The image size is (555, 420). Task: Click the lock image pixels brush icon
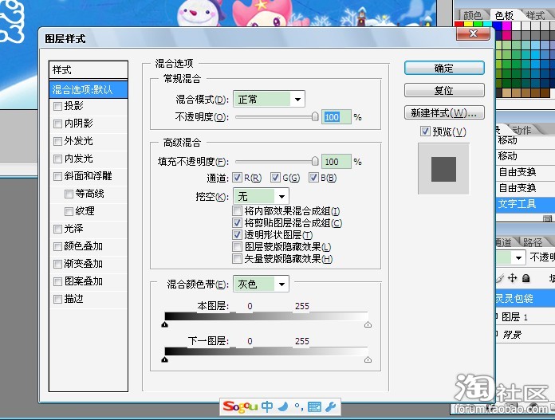coord(499,278)
